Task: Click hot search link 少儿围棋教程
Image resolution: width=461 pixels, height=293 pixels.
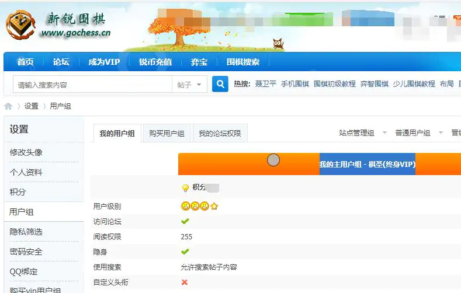Action: [414, 84]
